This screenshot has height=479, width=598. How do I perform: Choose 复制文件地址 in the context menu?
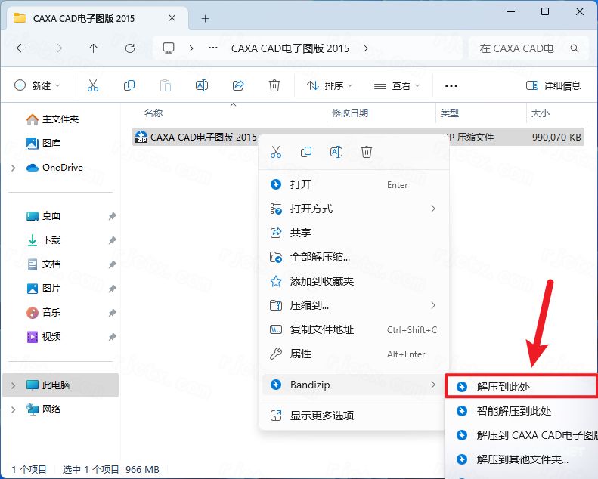coord(354,329)
